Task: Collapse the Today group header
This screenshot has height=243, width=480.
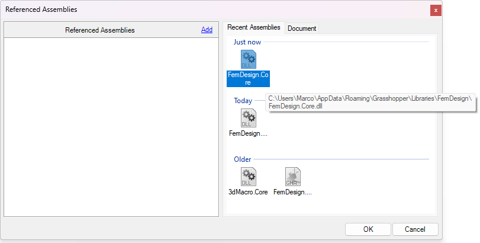Action: (243, 101)
